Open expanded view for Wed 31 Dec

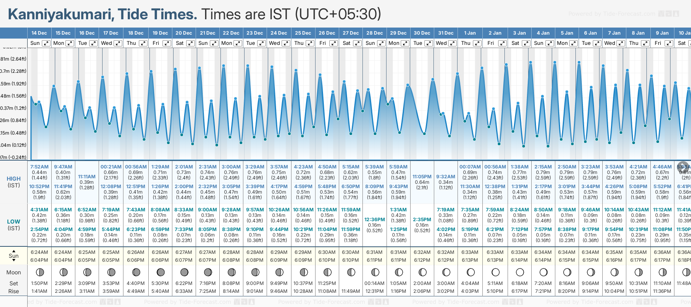452,43
